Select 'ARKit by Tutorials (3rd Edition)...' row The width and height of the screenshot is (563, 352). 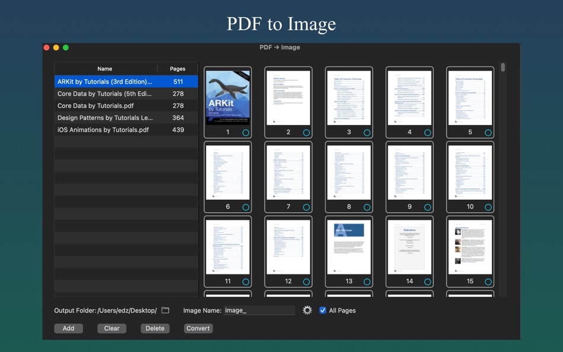click(126, 82)
